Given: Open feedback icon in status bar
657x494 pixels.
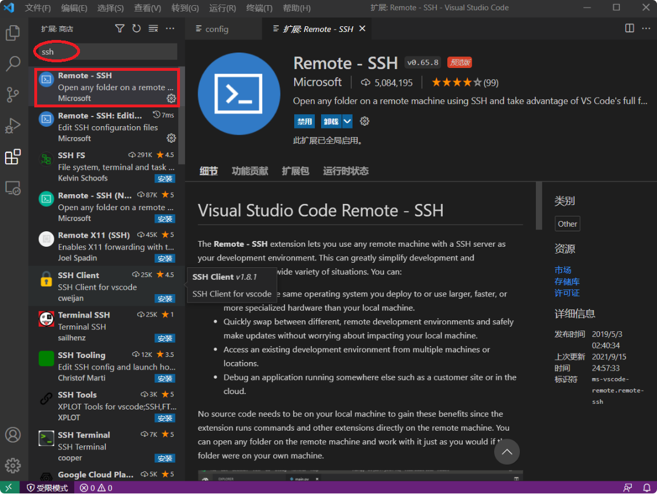Looking at the screenshot, I should point(628,488).
